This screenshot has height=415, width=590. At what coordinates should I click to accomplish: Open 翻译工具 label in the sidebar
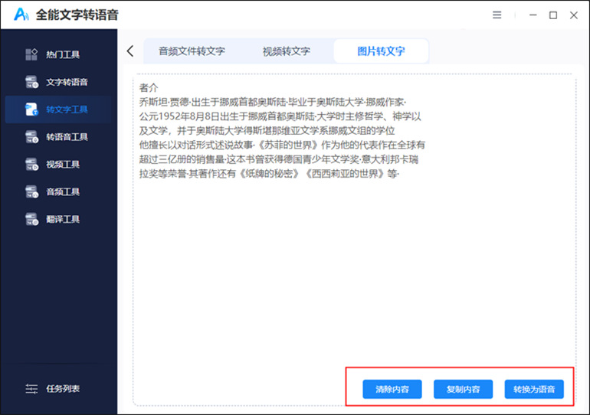pos(63,219)
